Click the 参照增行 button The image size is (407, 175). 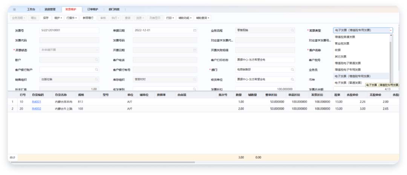(88, 18)
